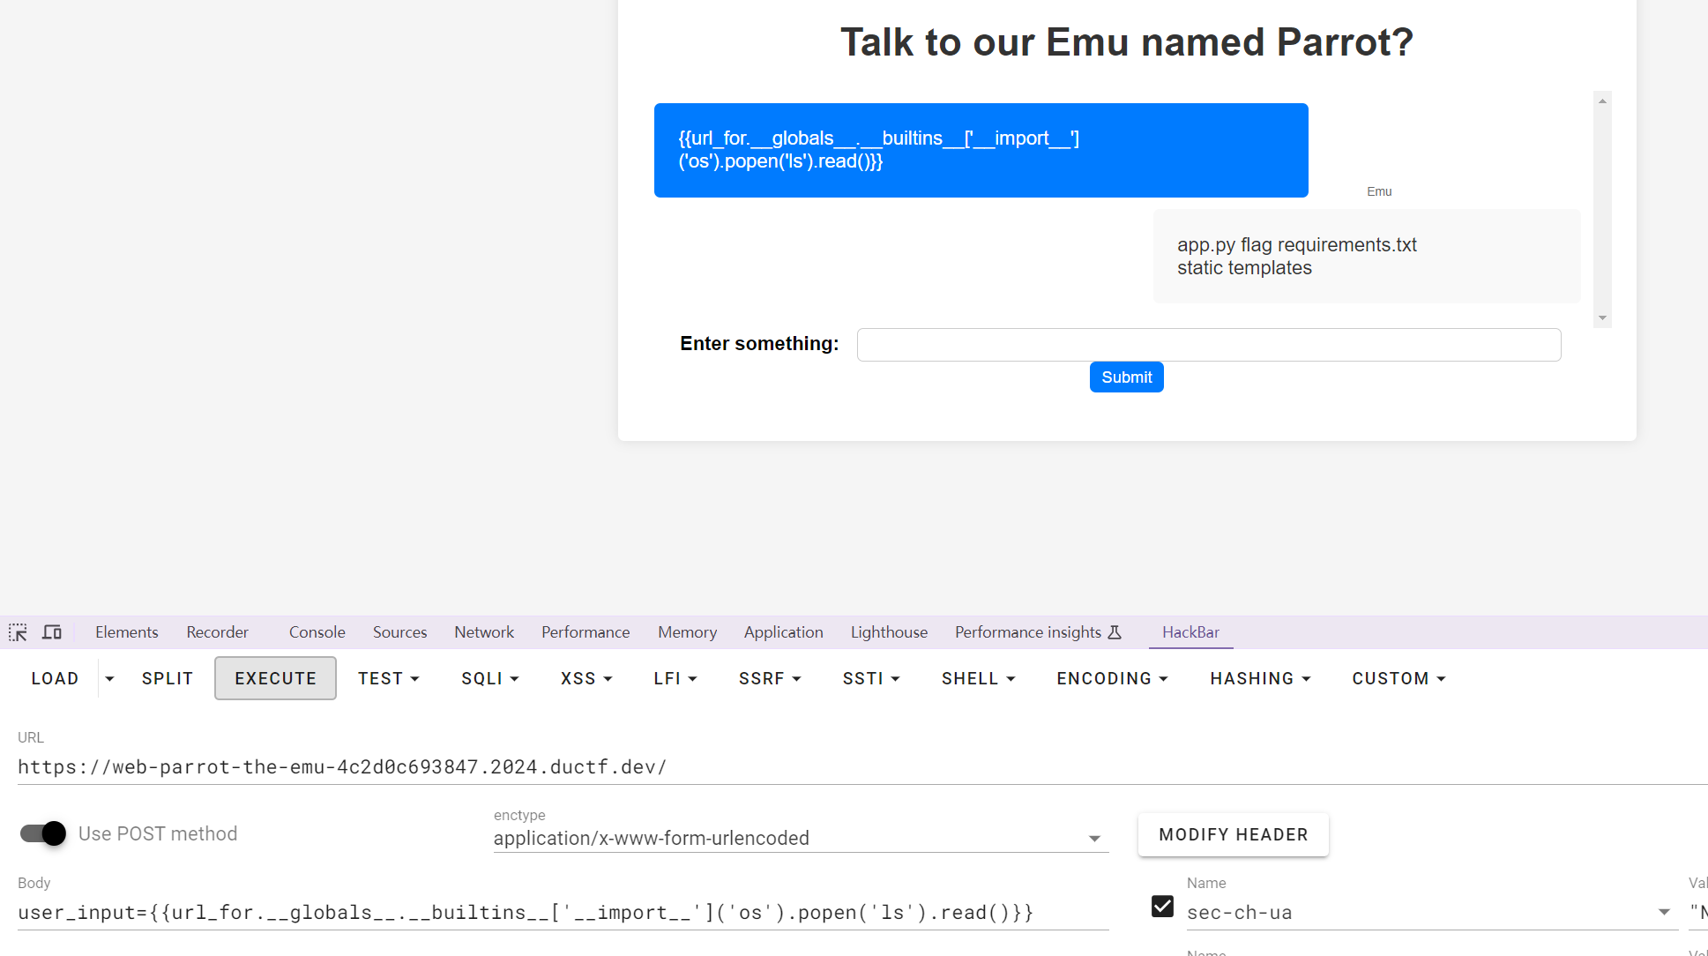1708x956 pixels.
Task: Click the chat scrollbar down arrow
Action: click(x=1602, y=318)
